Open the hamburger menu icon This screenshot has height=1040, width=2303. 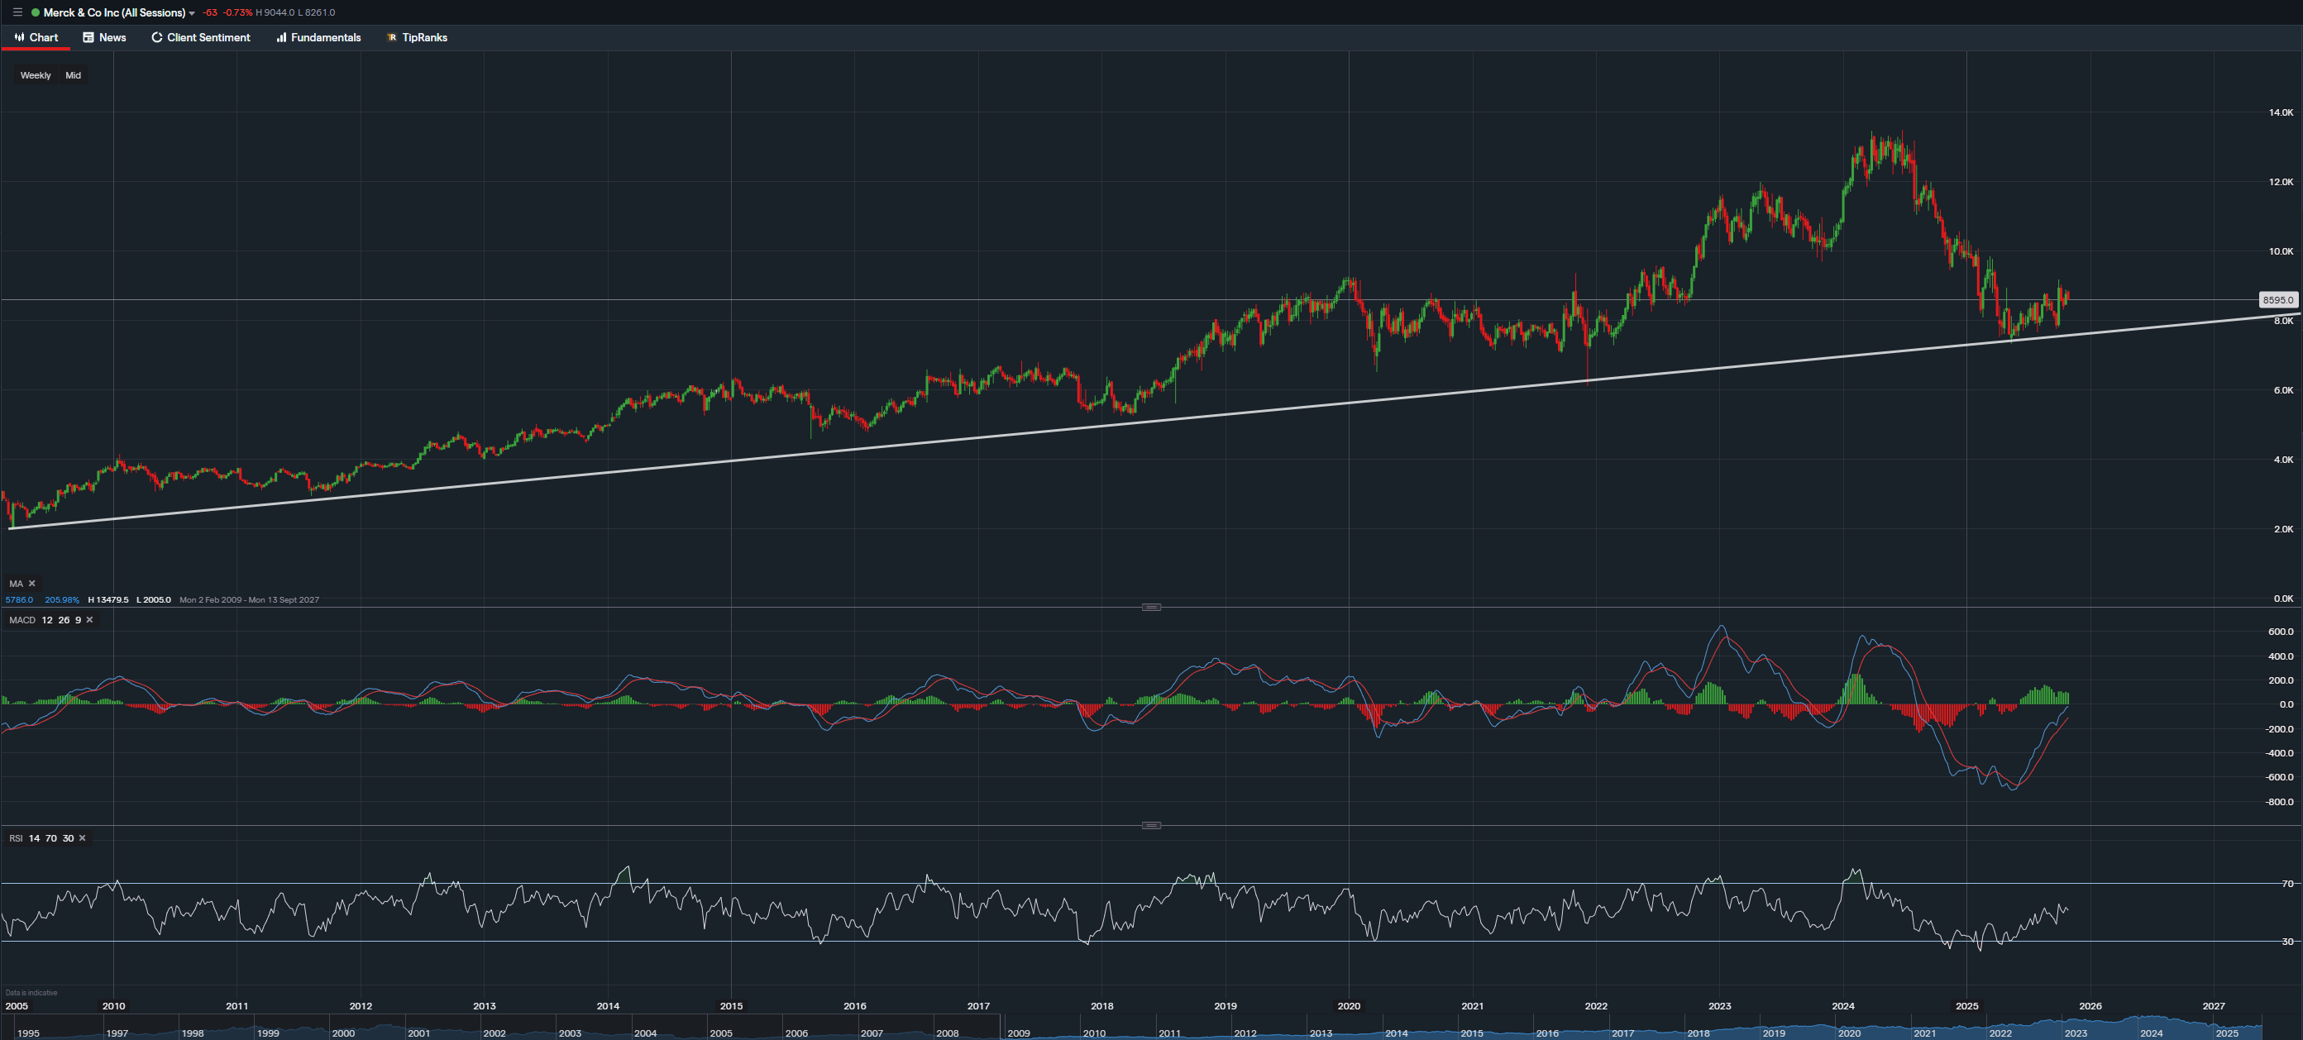pos(17,12)
